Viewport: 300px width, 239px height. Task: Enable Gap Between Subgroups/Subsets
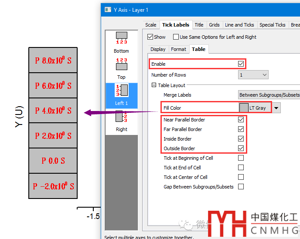coord(241,186)
